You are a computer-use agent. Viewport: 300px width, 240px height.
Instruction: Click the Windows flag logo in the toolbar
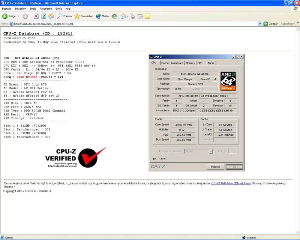click(x=295, y=9)
